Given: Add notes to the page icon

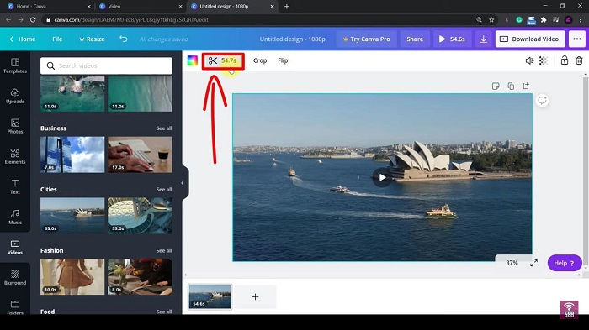Looking at the screenshot, I should 496,86.
